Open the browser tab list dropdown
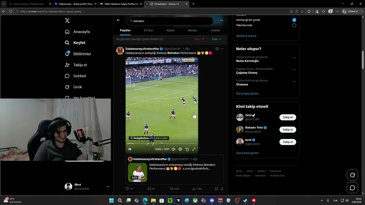This screenshot has width=365, height=205. point(4,4)
